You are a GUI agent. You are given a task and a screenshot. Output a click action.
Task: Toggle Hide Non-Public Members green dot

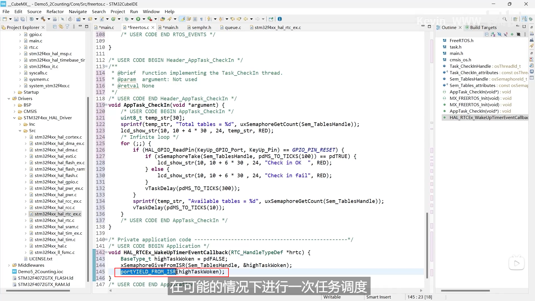pos(512,35)
